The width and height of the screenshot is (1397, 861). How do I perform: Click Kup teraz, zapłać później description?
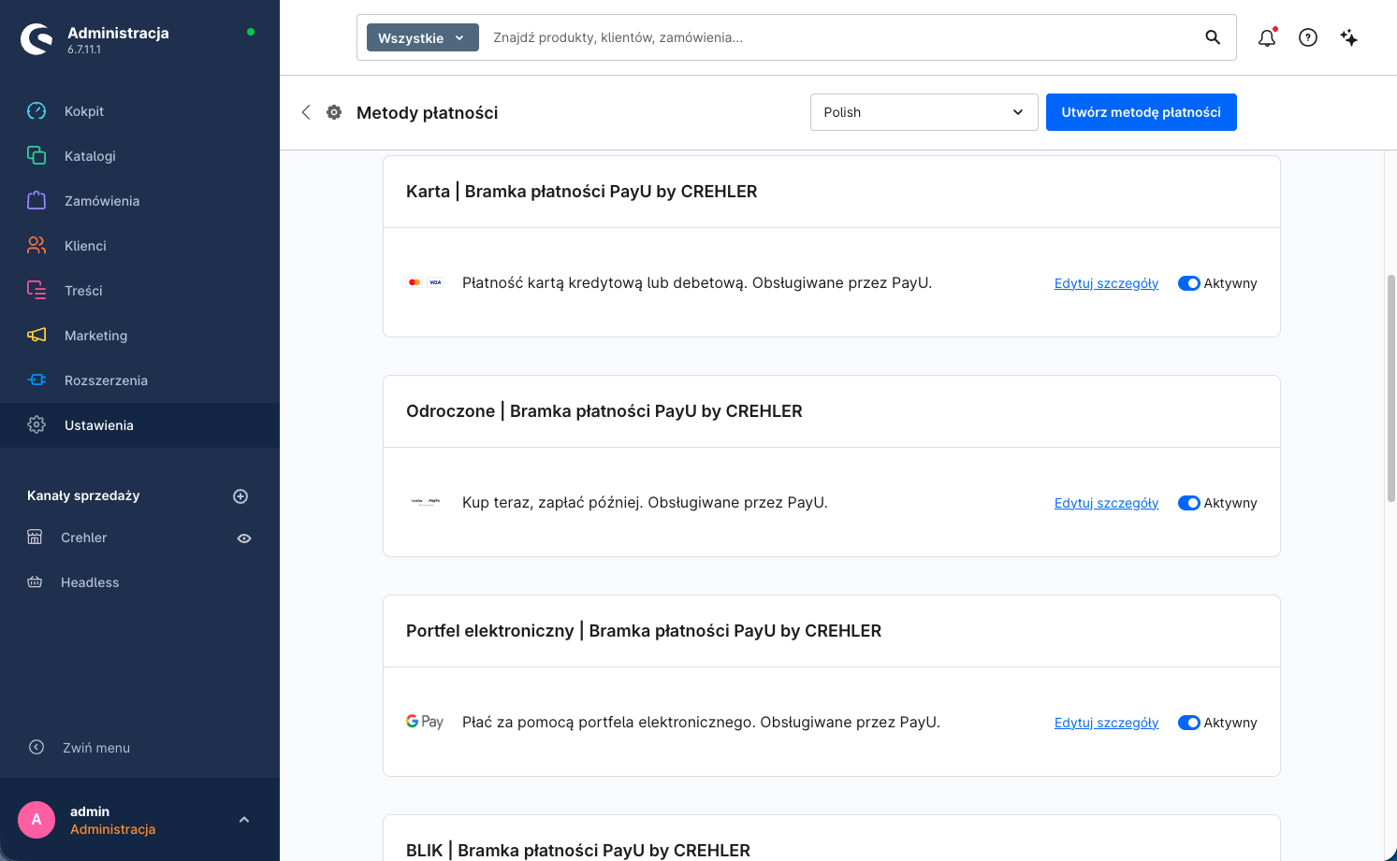click(645, 503)
